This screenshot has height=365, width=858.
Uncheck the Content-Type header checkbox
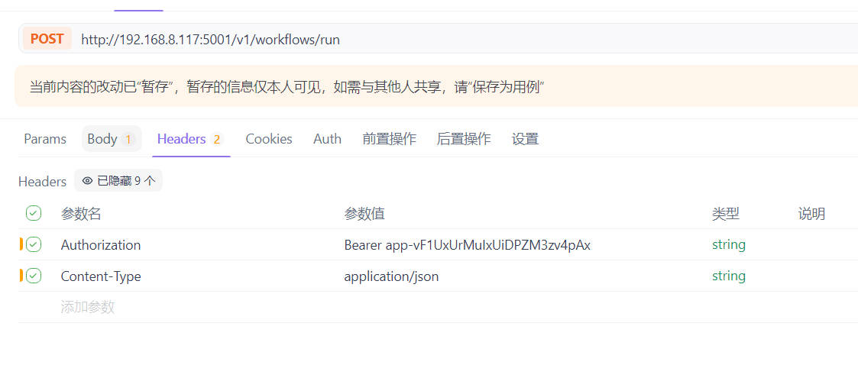point(34,276)
